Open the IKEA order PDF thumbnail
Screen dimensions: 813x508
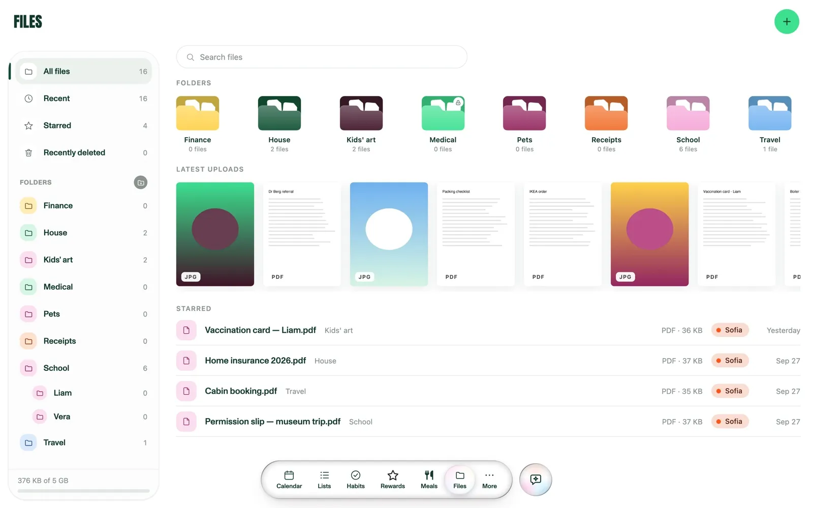(562, 234)
